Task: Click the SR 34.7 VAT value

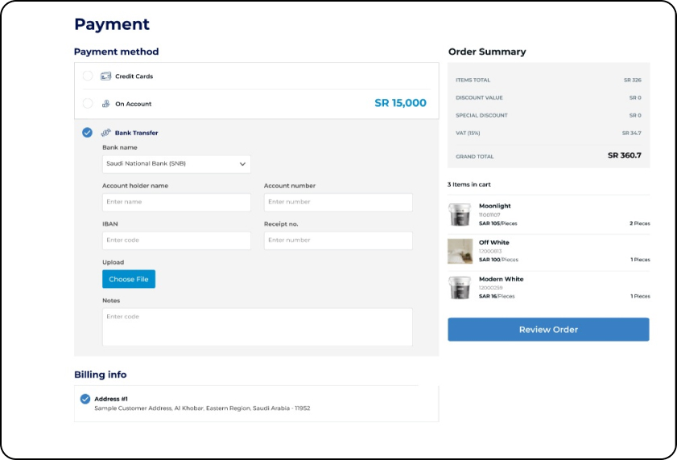Action: click(x=631, y=133)
